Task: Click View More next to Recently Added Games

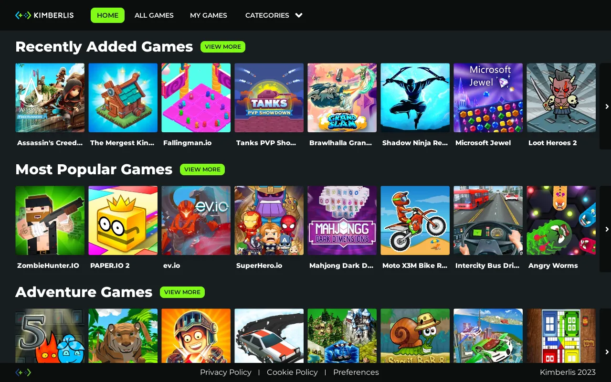Action: [x=223, y=47]
